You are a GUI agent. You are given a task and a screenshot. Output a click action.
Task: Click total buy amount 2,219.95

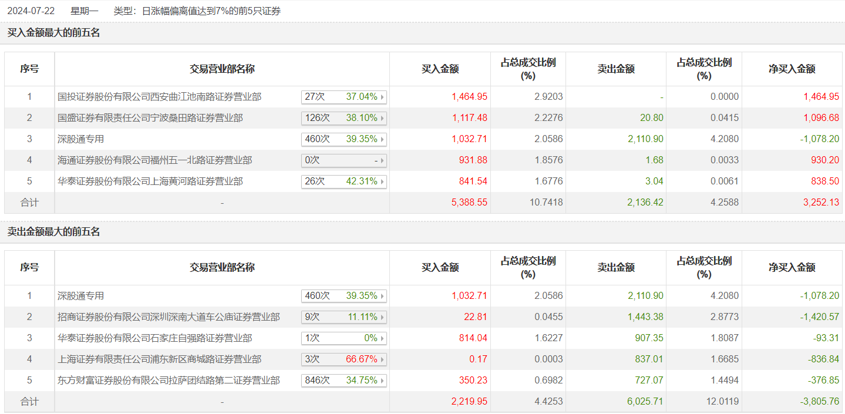(x=469, y=402)
